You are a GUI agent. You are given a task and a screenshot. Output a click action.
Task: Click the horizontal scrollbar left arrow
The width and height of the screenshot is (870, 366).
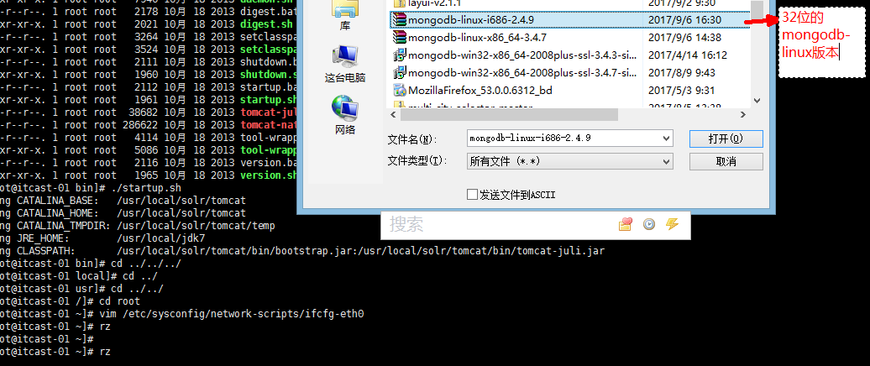(x=393, y=114)
